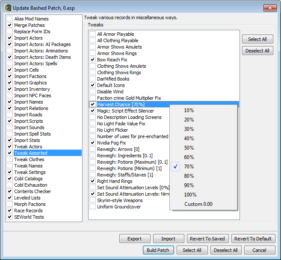
Task: Select the checked 70% entry
Action: [x=203, y=166]
